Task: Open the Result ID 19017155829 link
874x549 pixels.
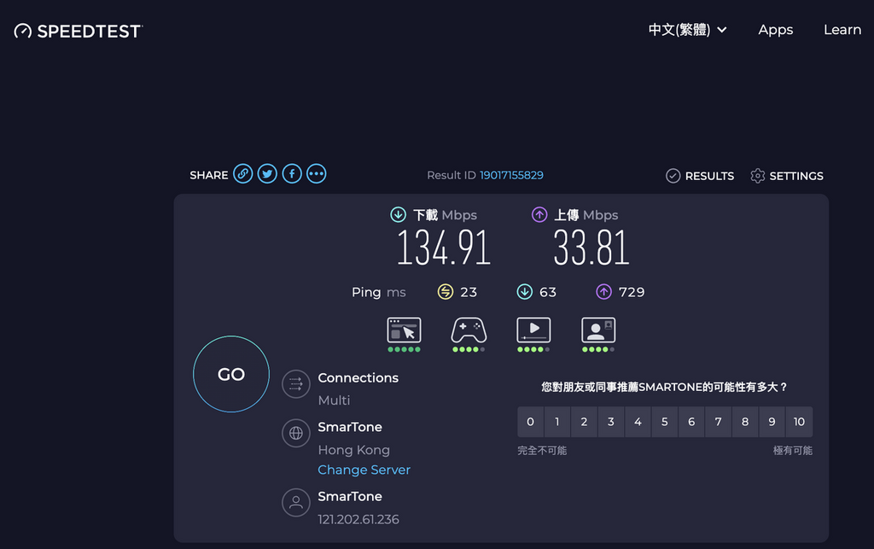Action: [x=511, y=174]
